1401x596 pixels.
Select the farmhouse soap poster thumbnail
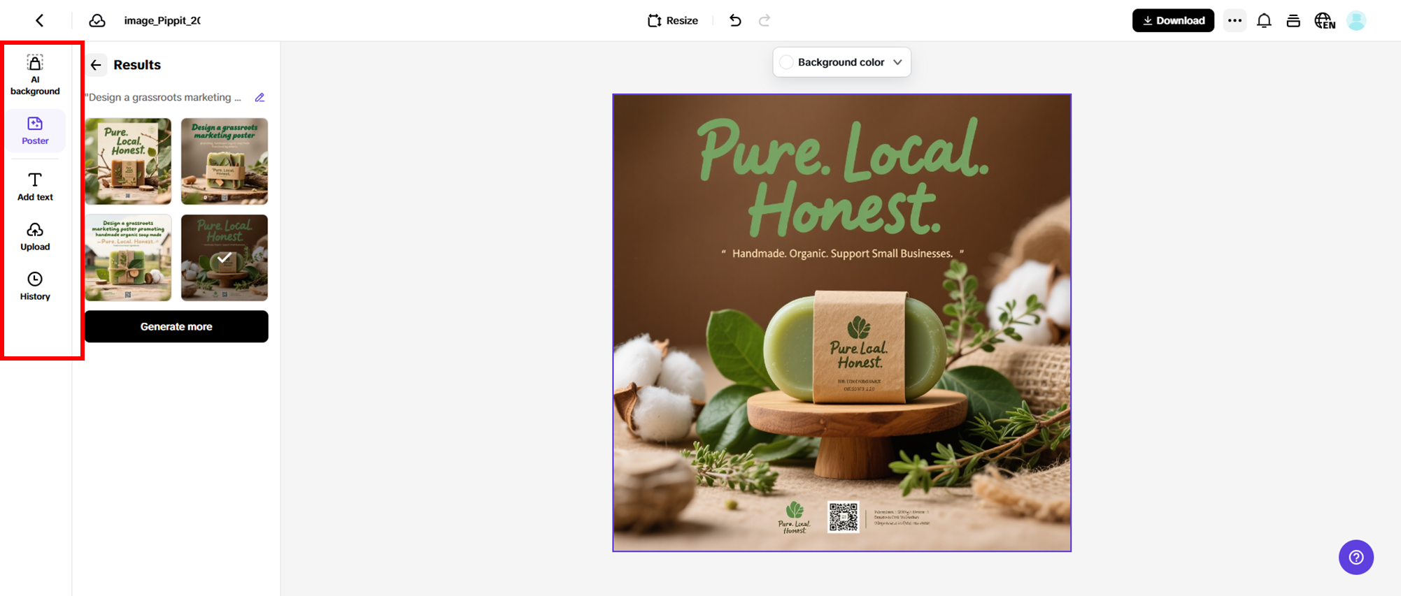128,258
